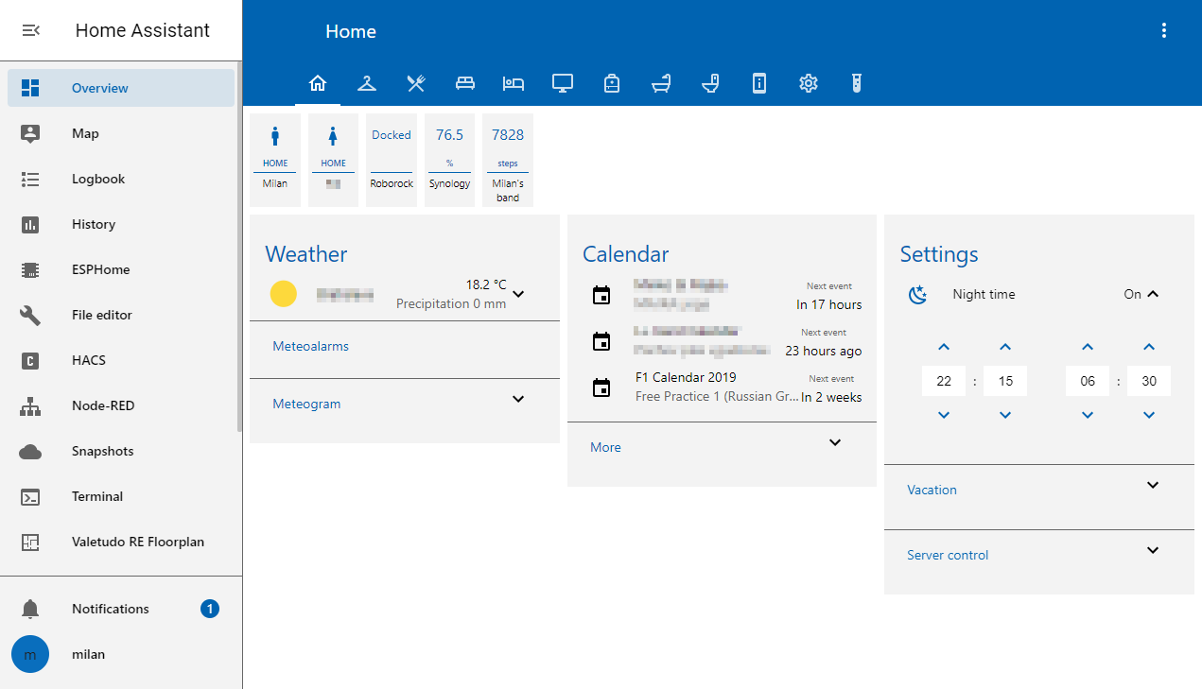The image size is (1202, 689).
Task: Switch to the bathtub icon tab
Action: click(661, 83)
